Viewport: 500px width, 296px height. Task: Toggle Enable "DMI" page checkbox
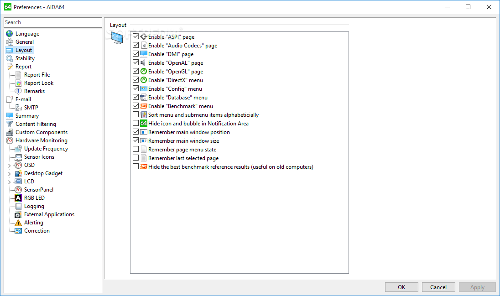click(x=136, y=54)
